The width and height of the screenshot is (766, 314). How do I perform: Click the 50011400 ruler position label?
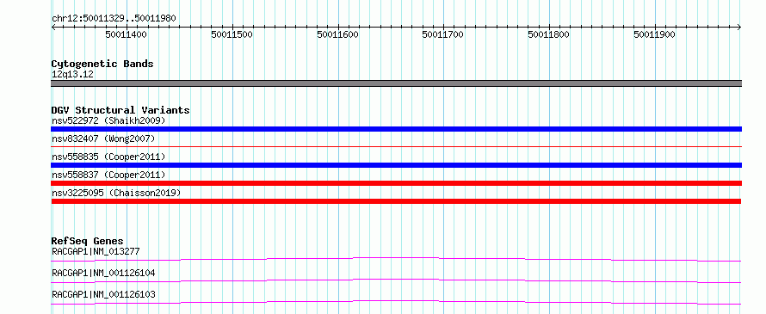126,34
